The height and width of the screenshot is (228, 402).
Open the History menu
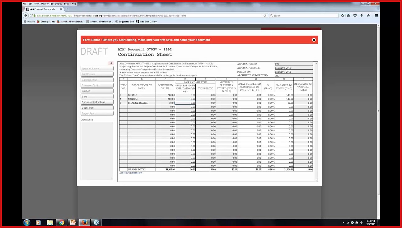click(x=45, y=4)
